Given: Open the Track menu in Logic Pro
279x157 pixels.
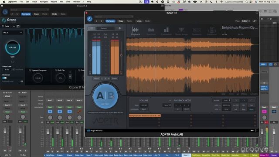Looking at the screenshot, I should [x=34, y=2].
